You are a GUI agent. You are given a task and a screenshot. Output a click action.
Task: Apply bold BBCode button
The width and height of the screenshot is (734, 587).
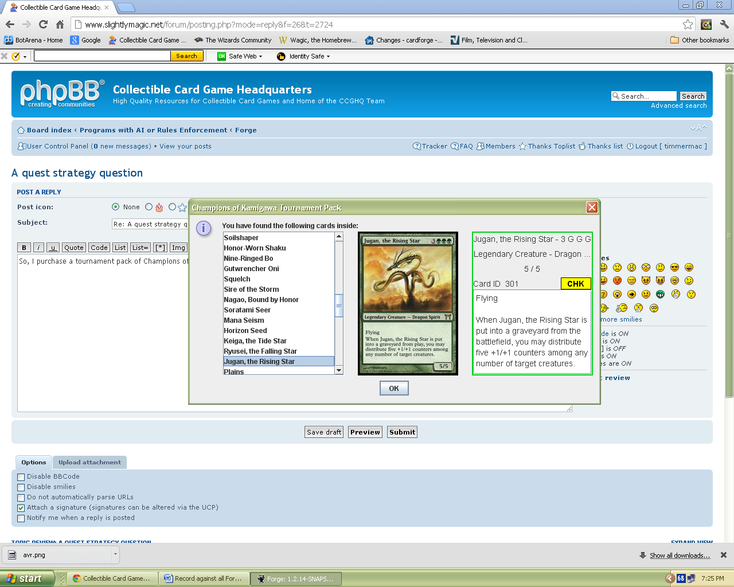click(24, 248)
